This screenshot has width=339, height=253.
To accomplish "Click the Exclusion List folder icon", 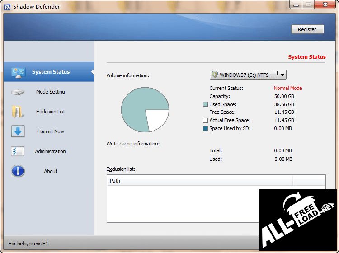I will 18,112.
